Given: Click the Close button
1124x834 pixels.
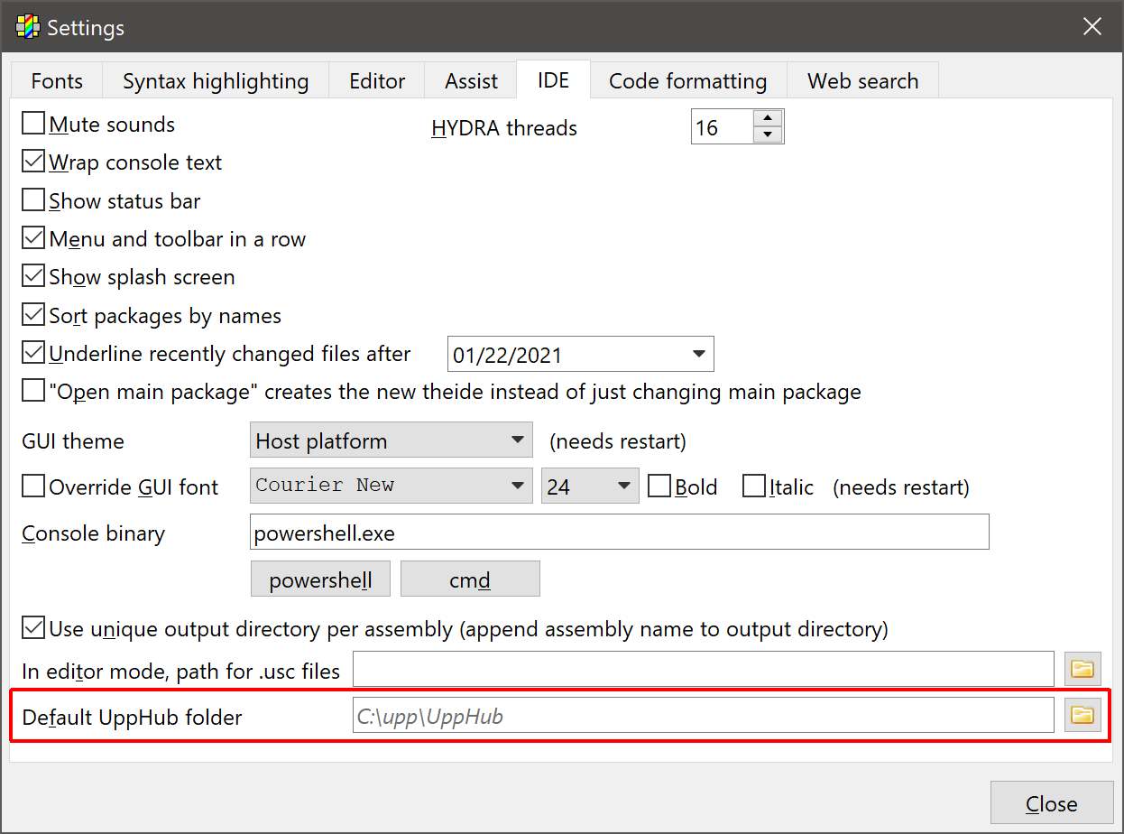Looking at the screenshot, I should pos(1051,803).
